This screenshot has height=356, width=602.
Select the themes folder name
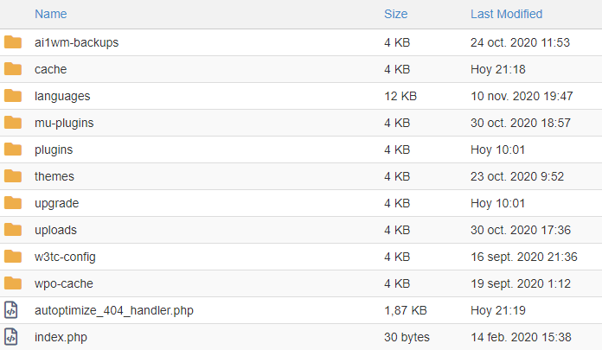pyautogui.click(x=54, y=176)
